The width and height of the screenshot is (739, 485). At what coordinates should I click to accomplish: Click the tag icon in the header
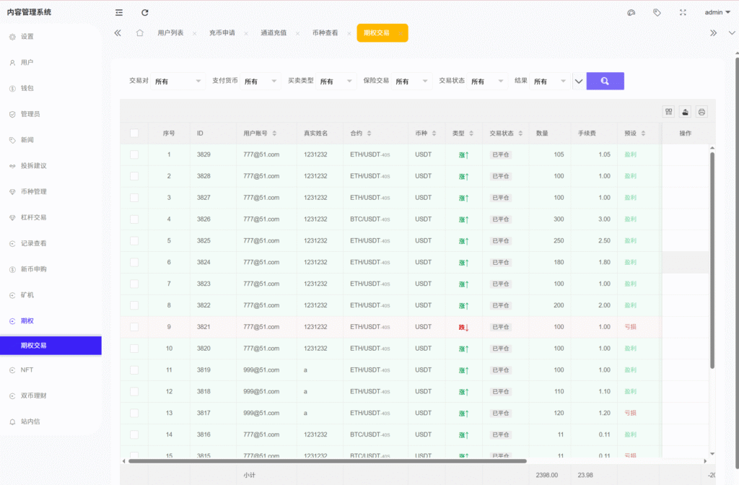(657, 12)
